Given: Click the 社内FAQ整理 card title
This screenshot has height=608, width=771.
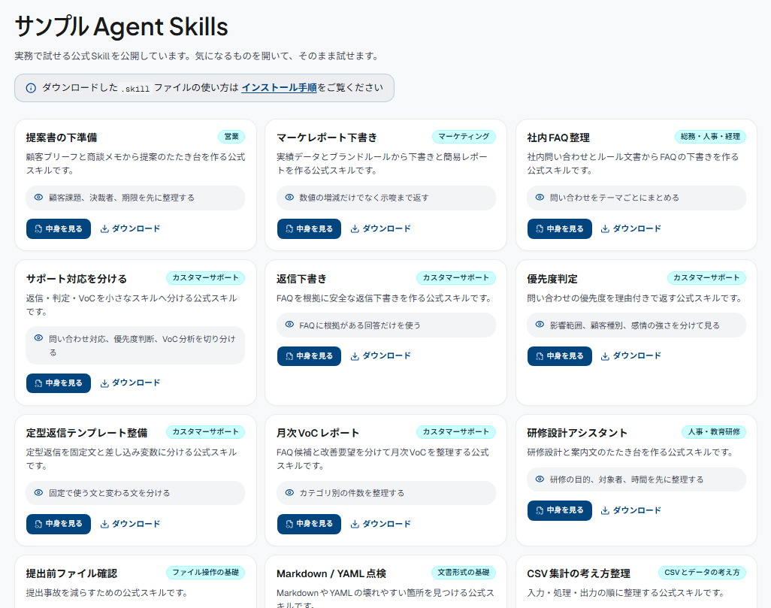Looking at the screenshot, I should tap(558, 138).
